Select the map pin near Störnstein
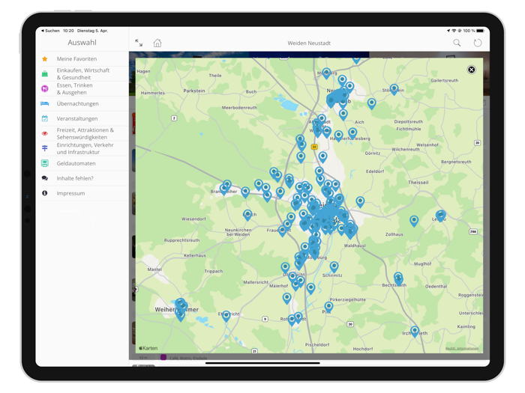Image resolution: width=525 pixels, height=393 pixels. pyautogui.click(x=394, y=88)
